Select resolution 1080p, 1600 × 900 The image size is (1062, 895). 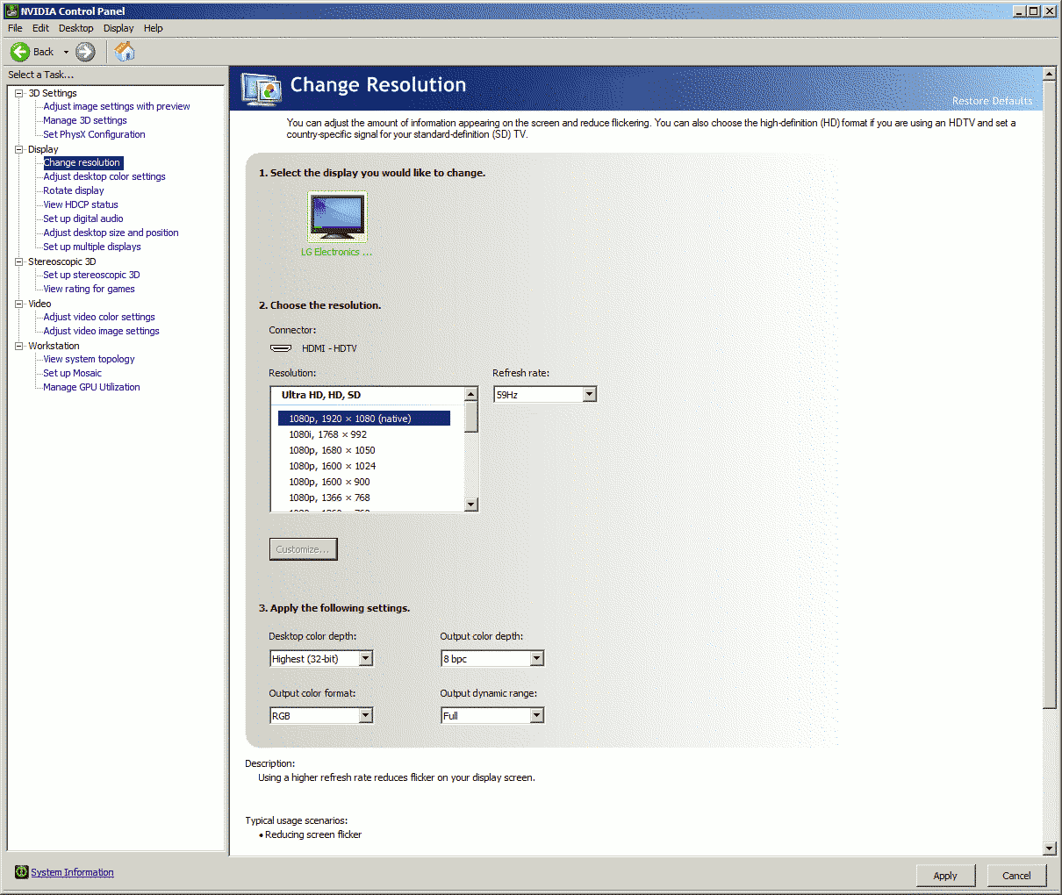click(364, 482)
